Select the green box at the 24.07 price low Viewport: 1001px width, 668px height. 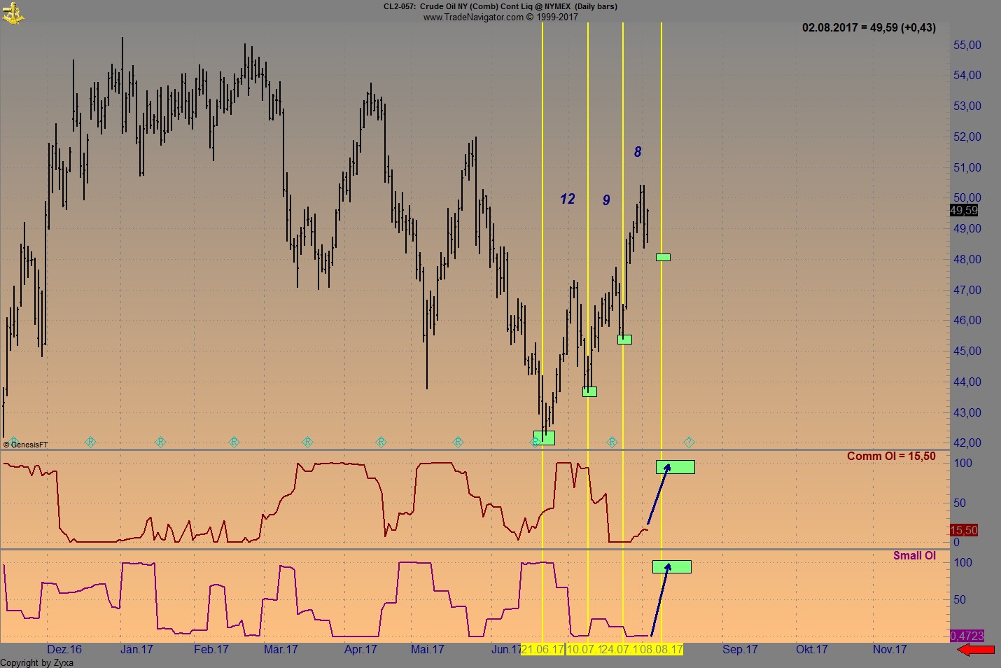624,340
